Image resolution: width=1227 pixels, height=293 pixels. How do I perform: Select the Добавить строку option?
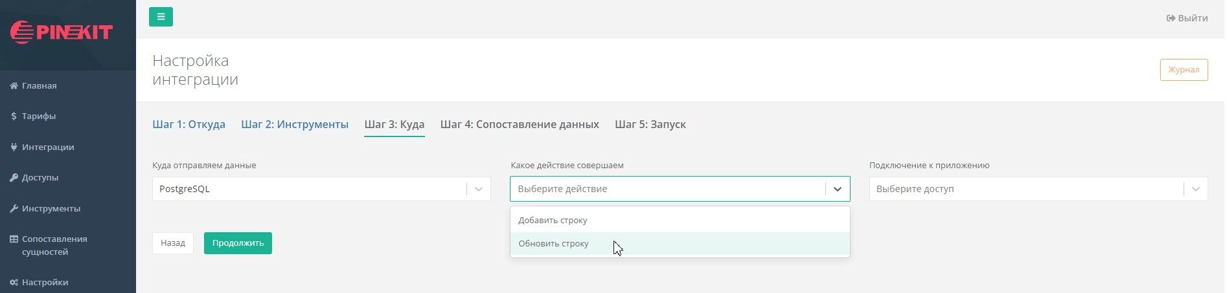[553, 220]
